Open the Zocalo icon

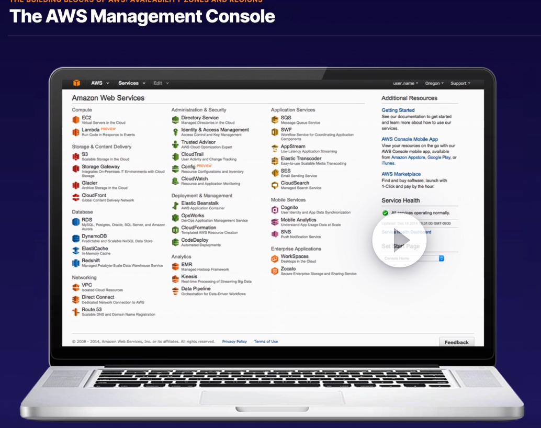[x=275, y=271]
